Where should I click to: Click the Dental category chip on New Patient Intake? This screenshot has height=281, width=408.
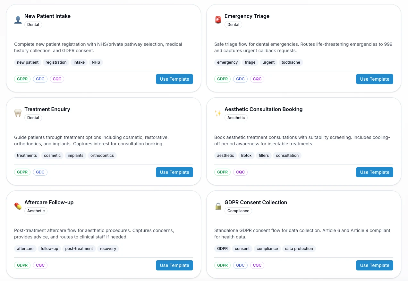33,25
